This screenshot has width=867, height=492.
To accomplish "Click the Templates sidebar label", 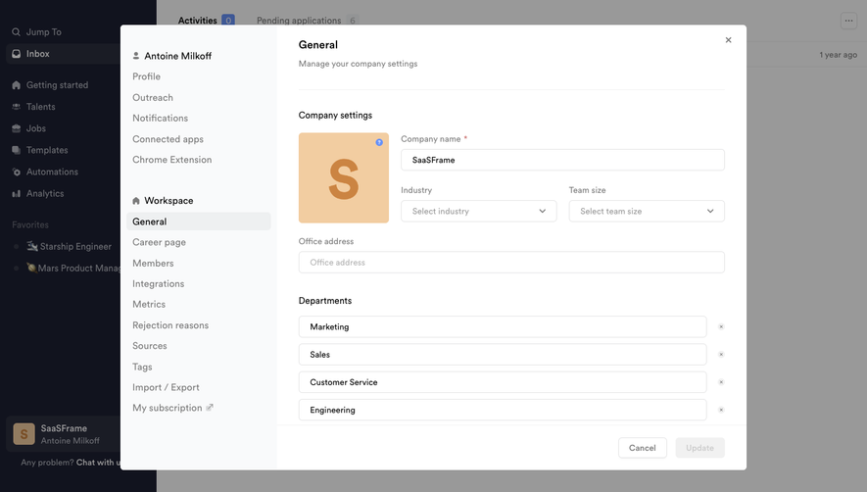I will tap(47, 150).
